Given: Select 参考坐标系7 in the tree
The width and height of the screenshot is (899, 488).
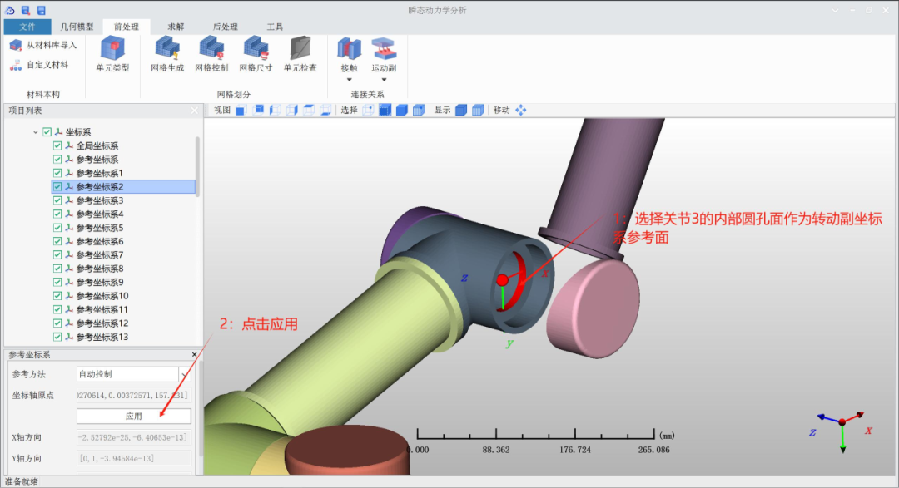Looking at the screenshot, I should point(100,255).
